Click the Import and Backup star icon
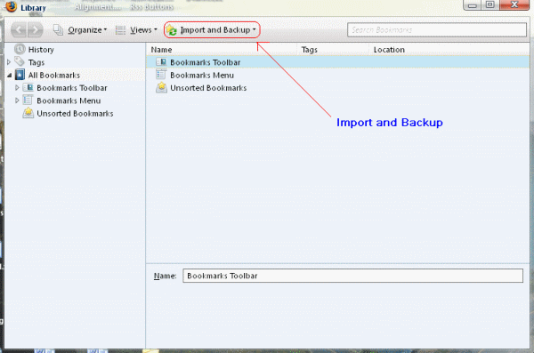534x353 pixels. (172, 30)
